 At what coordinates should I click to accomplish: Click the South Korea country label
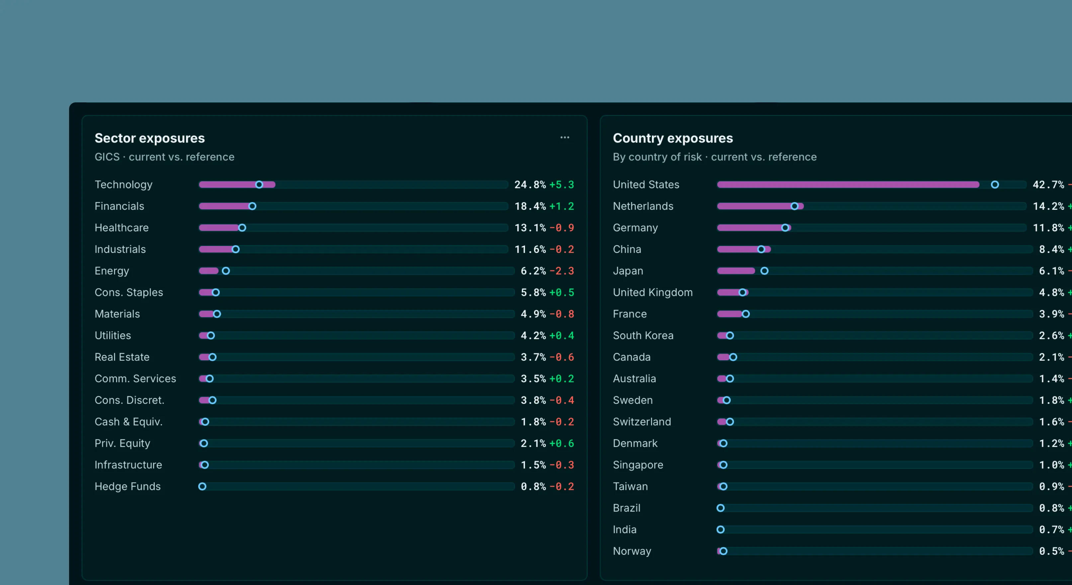(643, 336)
